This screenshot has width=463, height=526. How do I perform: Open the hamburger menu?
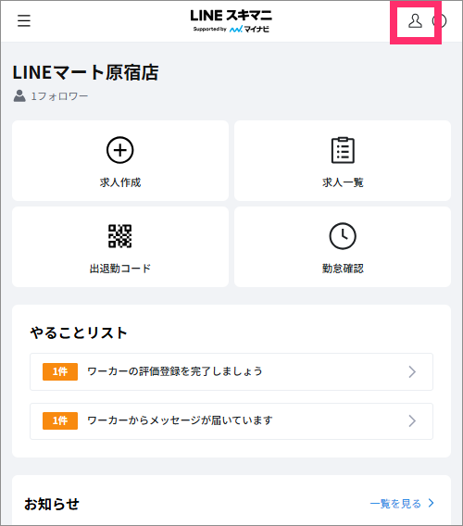(x=24, y=20)
